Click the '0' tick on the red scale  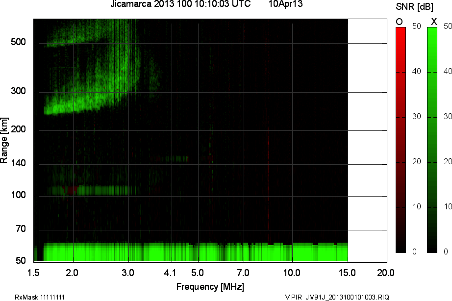pos(415,251)
